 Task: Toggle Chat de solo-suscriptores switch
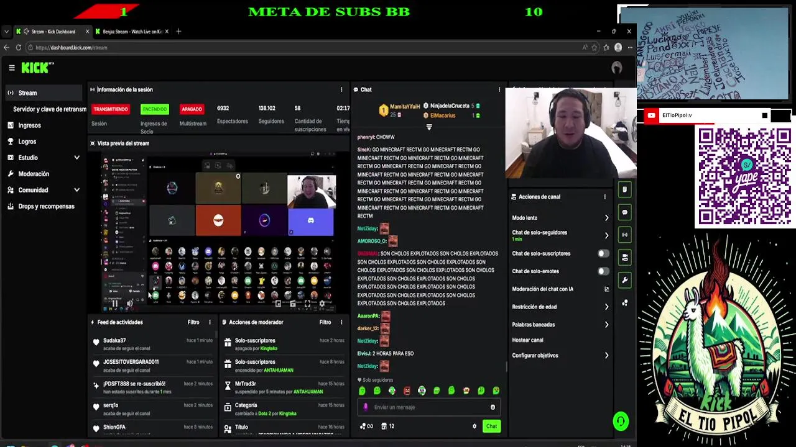pyautogui.click(x=603, y=253)
